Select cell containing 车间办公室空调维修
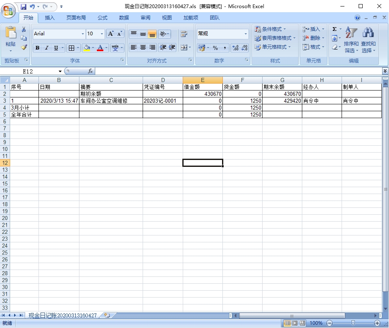 [x=111, y=101]
